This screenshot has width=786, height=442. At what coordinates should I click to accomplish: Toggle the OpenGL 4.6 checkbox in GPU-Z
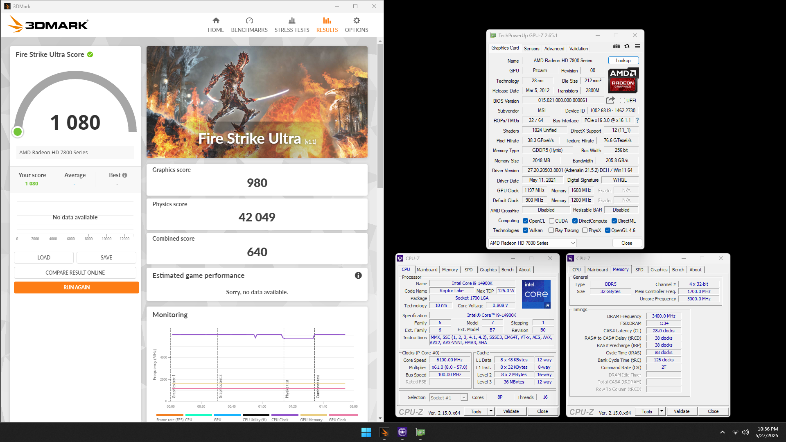point(608,230)
